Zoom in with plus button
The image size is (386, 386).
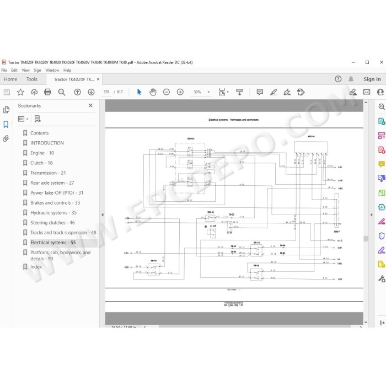pos(180,92)
